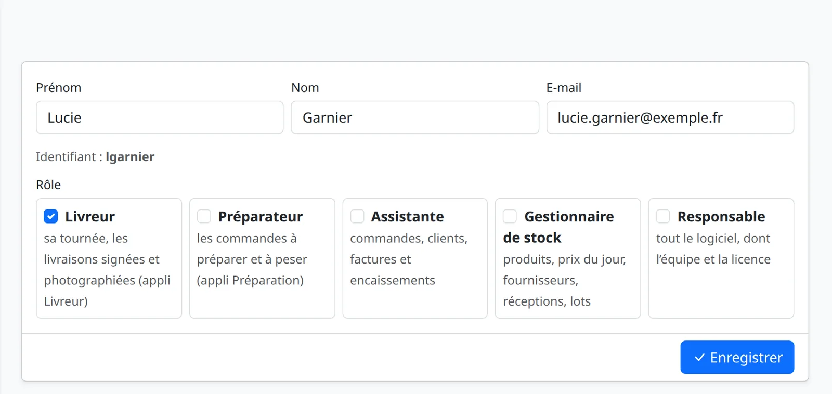Click the identifier text lgarnier
Screen dimensions: 832x394
click(130, 157)
